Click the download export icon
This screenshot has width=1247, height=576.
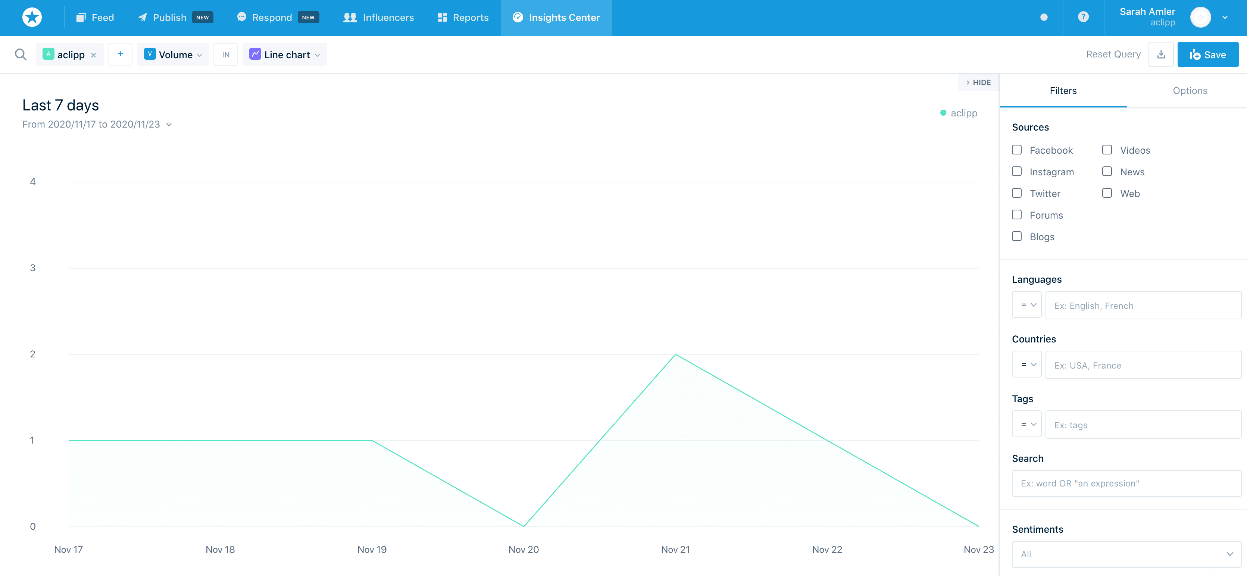pyautogui.click(x=1160, y=54)
